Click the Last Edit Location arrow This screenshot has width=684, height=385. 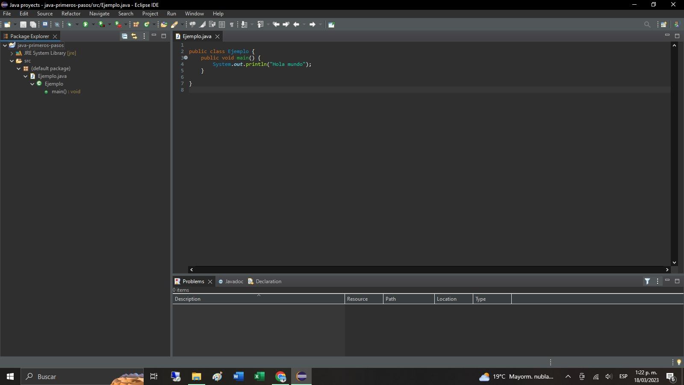tap(276, 24)
